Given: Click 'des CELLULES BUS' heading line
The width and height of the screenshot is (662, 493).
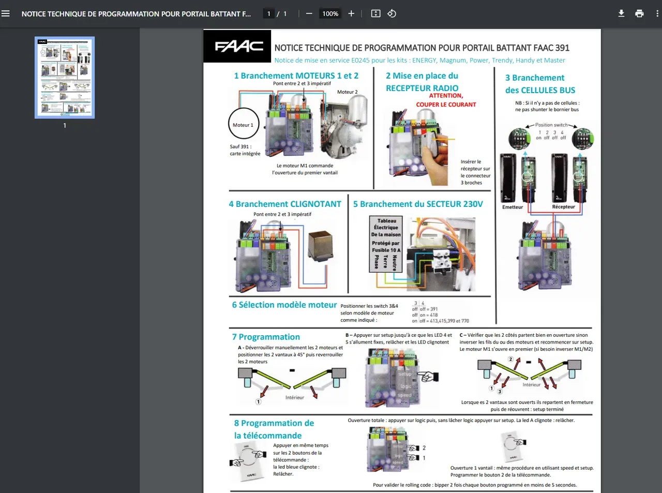Looking at the screenshot, I should pos(540,90).
